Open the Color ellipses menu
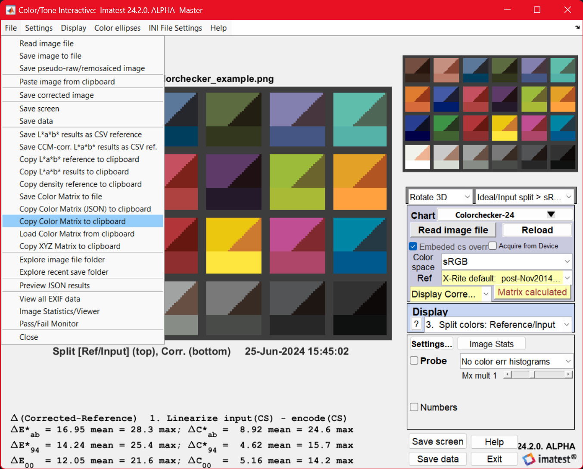Viewport: 583px width, 469px height. (118, 28)
